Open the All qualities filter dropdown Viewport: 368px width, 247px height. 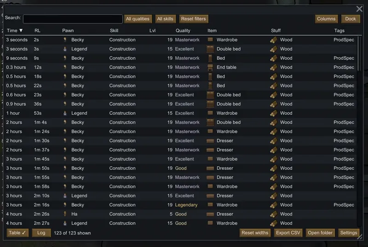(138, 19)
